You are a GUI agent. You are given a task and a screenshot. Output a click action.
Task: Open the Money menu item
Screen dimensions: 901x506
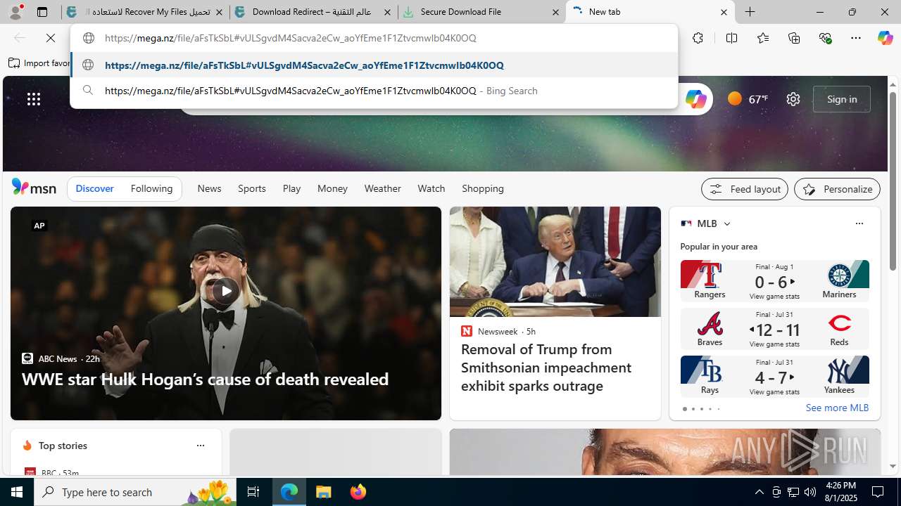(332, 188)
